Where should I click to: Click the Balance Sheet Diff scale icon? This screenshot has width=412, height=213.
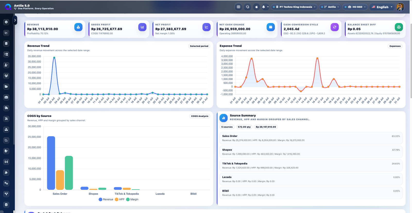coord(399,27)
